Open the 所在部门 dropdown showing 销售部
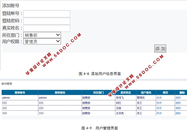Screen dimensions: 187x134 click(42, 35)
